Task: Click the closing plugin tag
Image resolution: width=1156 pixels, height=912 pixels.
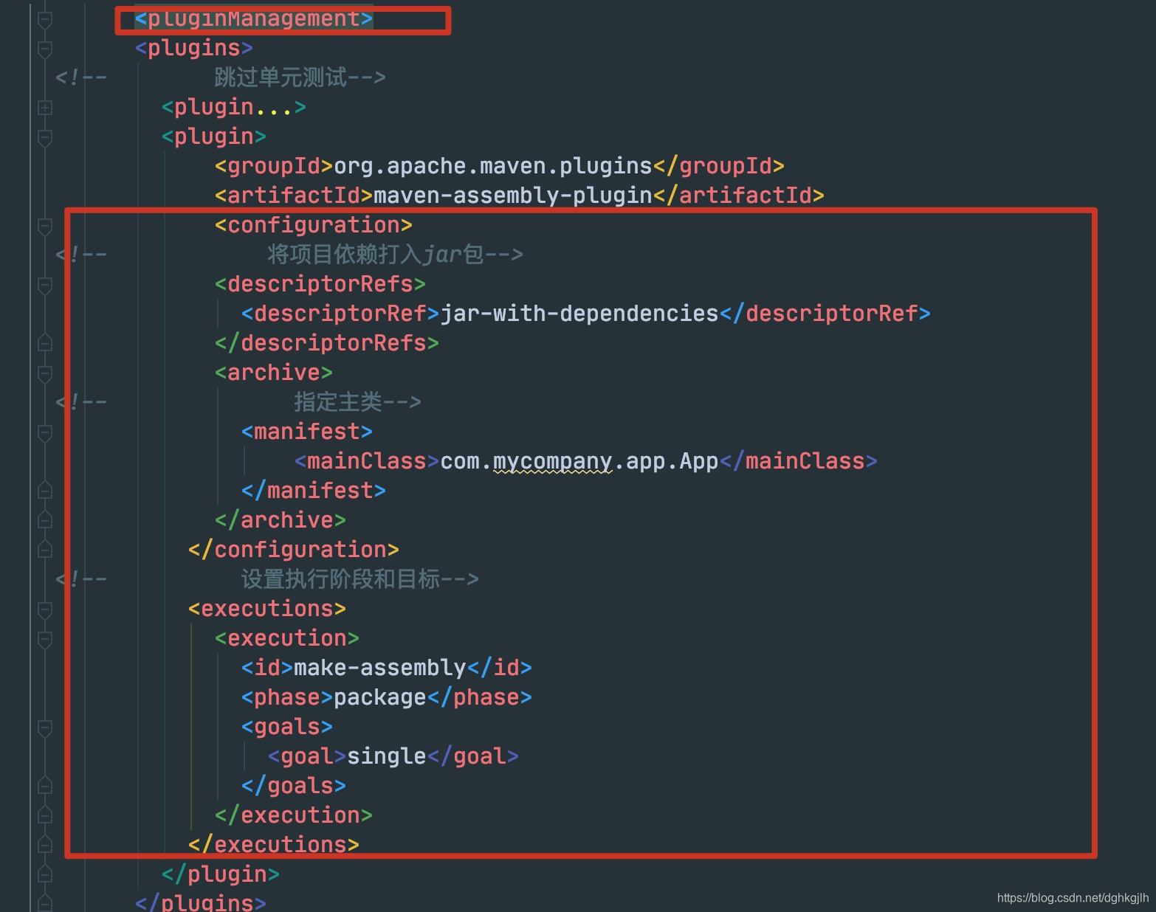Action: (x=221, y=875)
